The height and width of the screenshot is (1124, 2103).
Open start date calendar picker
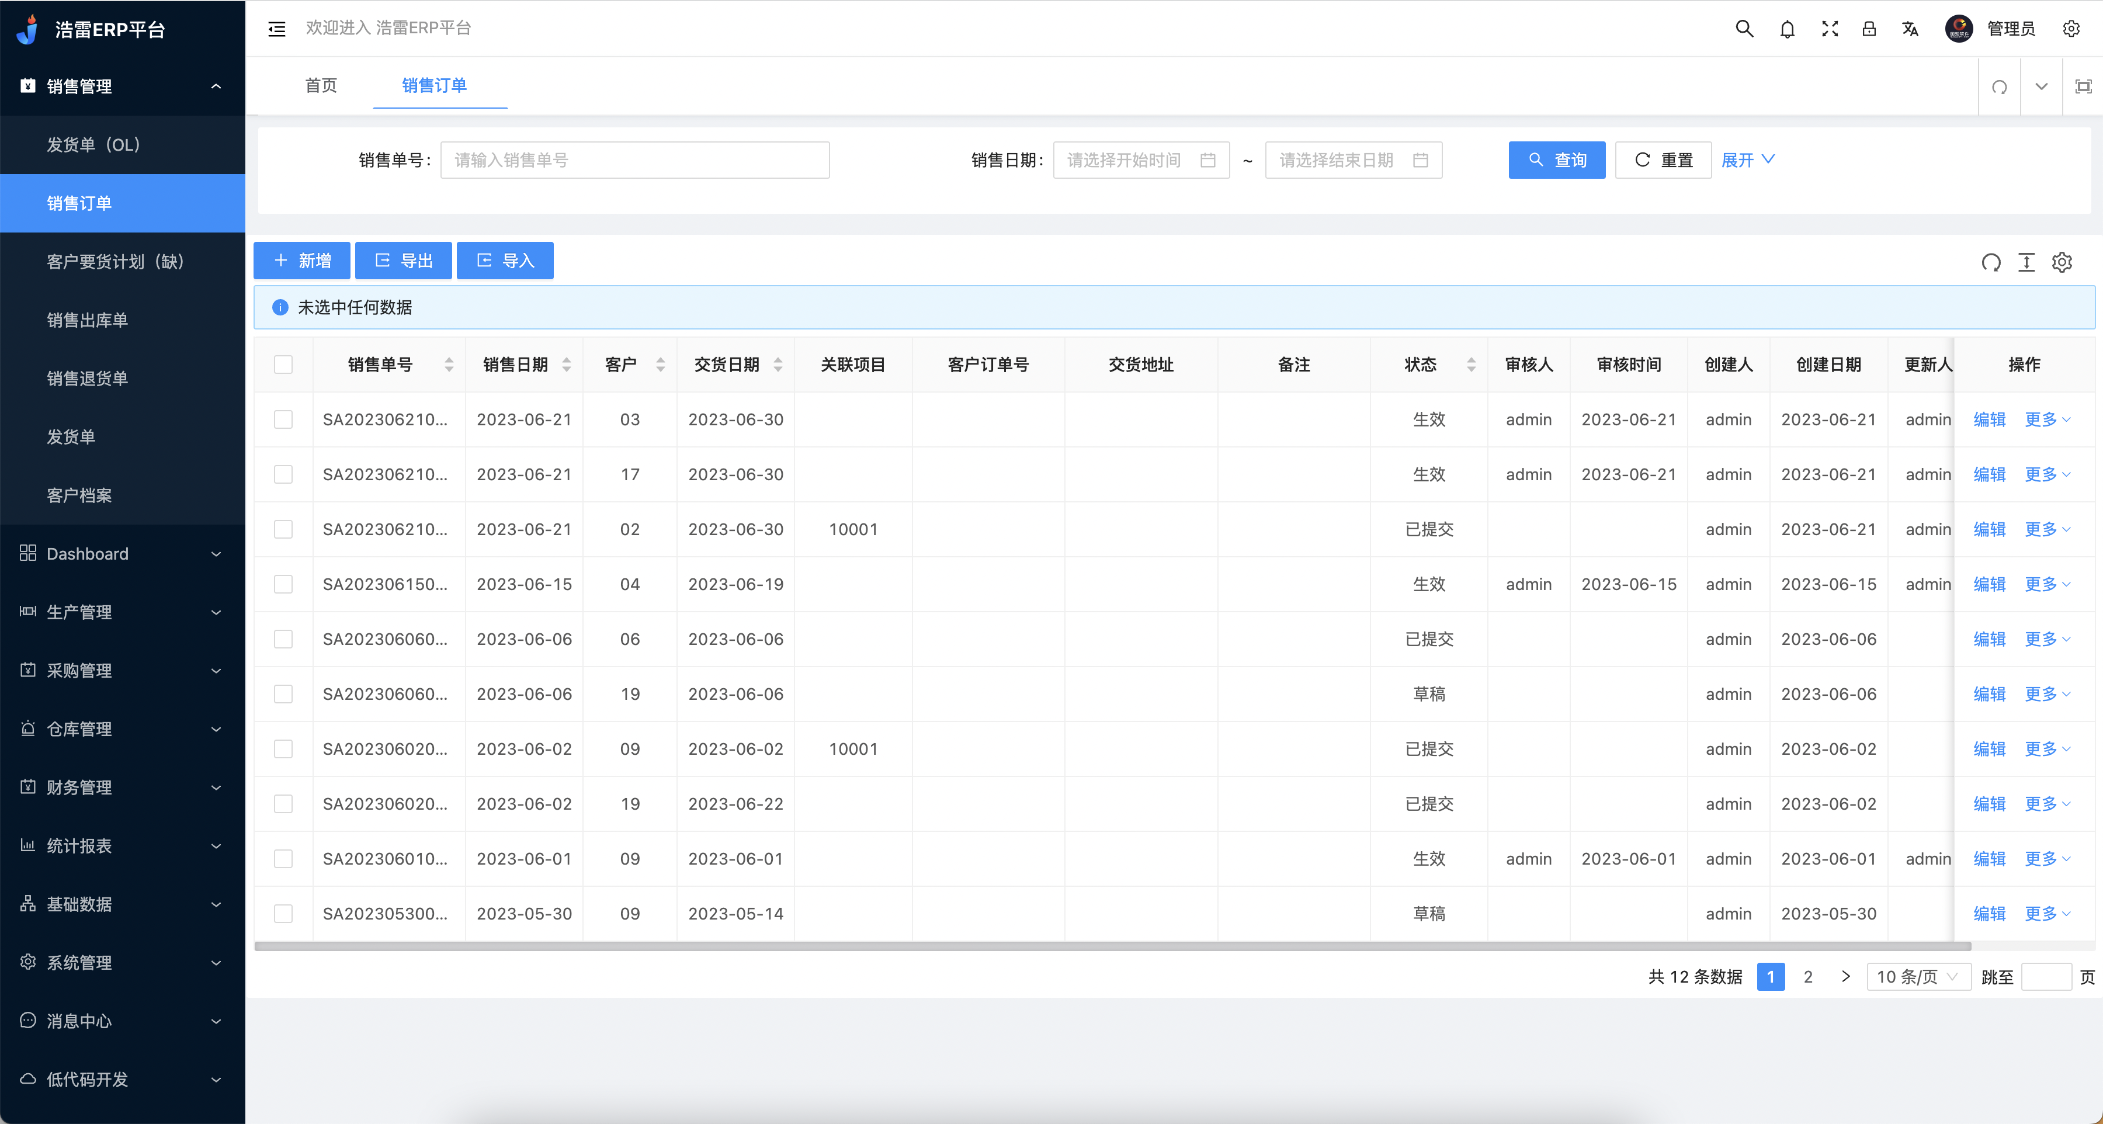point(1208,160)
